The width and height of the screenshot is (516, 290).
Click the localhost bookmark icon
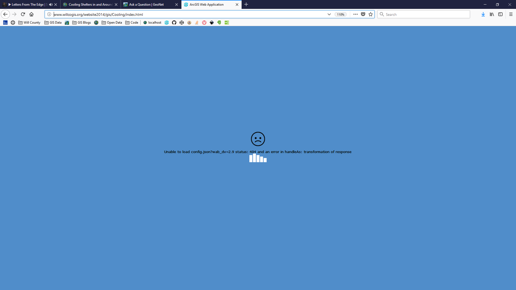145,22
